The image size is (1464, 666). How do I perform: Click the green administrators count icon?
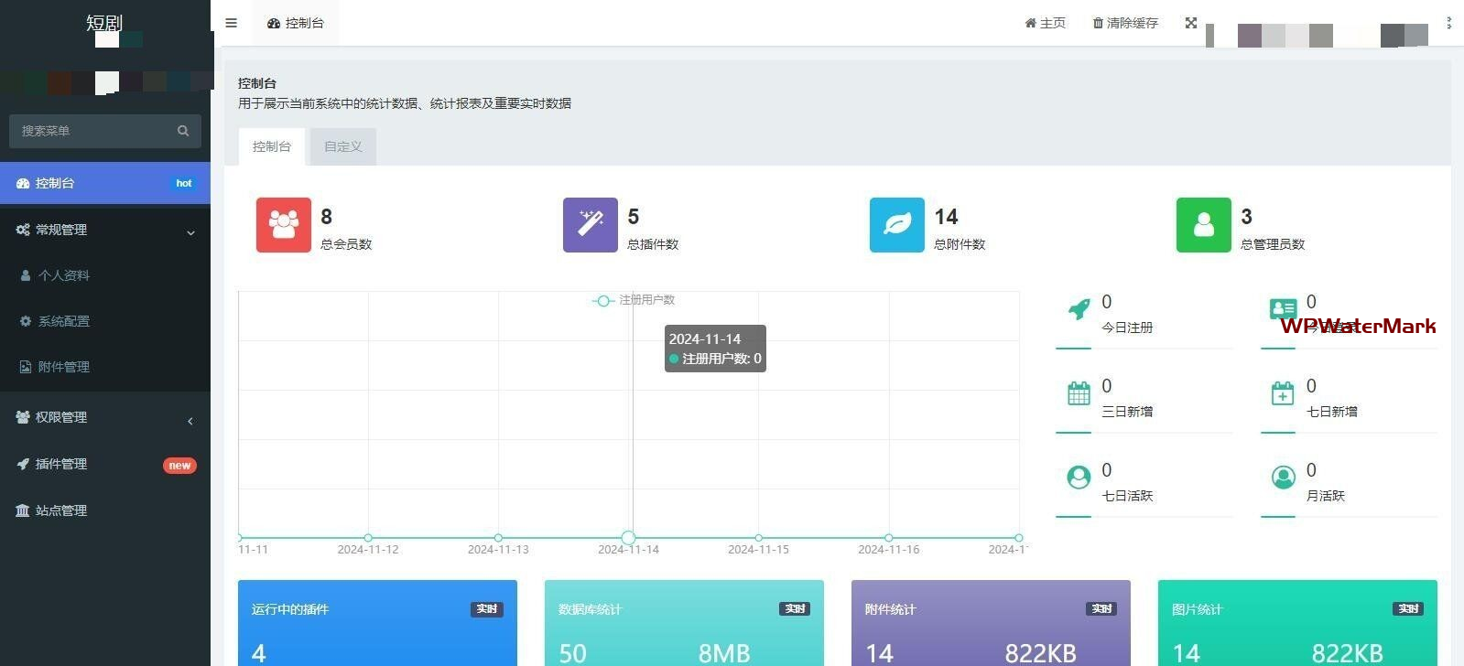(x=1203, y=225)
